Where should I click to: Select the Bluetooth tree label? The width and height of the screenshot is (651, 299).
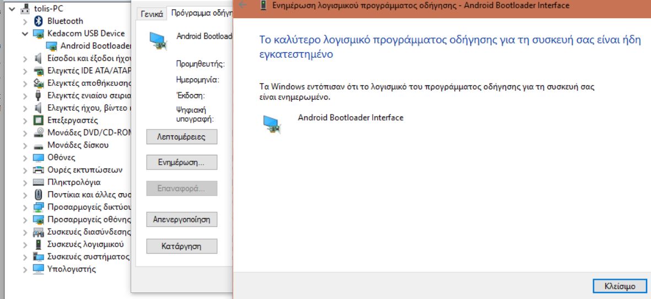pyautogui.click(x=65, y=21)
